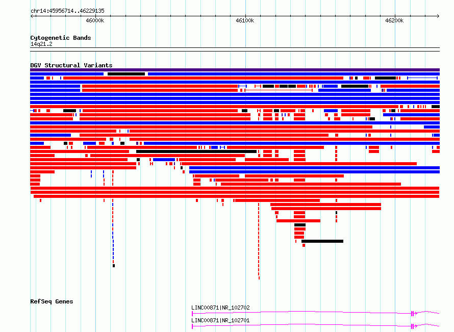Click the 46000k ruler label
Screen dimensions: 454x332
pyautogui.click(x=95, y=20)
